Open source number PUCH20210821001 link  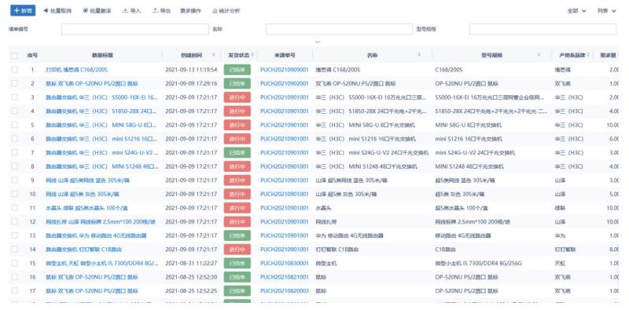click(285, 277)
